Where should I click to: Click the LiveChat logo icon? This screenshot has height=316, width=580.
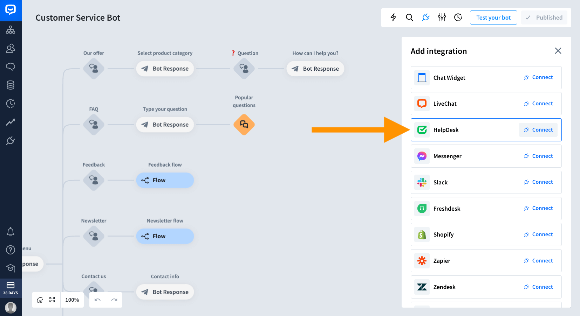(422, 104)
